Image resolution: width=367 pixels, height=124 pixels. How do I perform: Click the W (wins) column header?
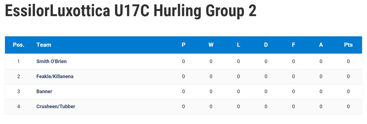click(x=211, y=45)
